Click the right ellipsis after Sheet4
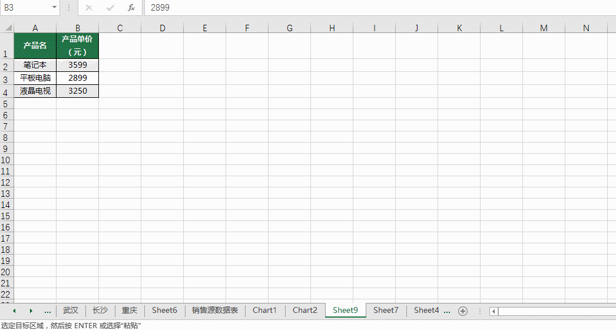 [x=446, y=311]
